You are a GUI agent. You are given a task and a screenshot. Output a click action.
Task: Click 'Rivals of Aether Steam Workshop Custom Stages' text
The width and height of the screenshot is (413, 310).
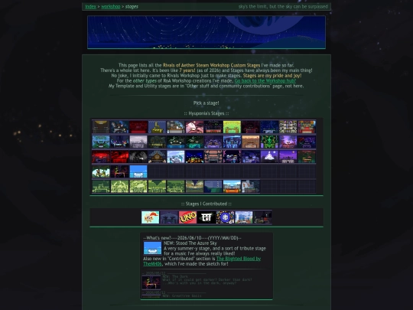(212, 65)
